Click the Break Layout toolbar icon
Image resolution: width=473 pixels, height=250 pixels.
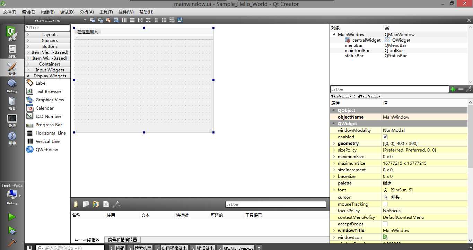(x=172, y=20)
